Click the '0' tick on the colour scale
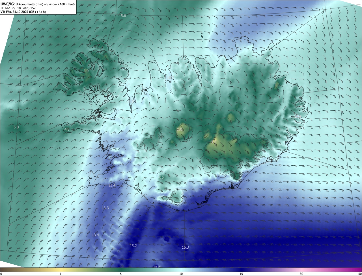The width and height of the screenshot is (362, 276). pos(1,274)
